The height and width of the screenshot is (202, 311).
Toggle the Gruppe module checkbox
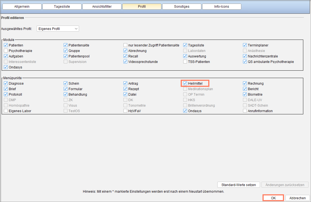(x=66, y=51)
